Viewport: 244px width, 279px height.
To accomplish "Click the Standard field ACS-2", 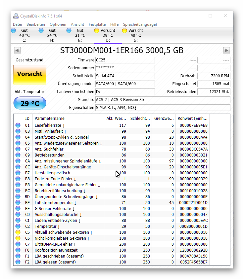I will 163,100.
